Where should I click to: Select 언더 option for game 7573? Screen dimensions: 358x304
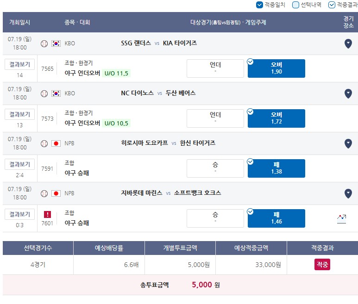(215, 118)
